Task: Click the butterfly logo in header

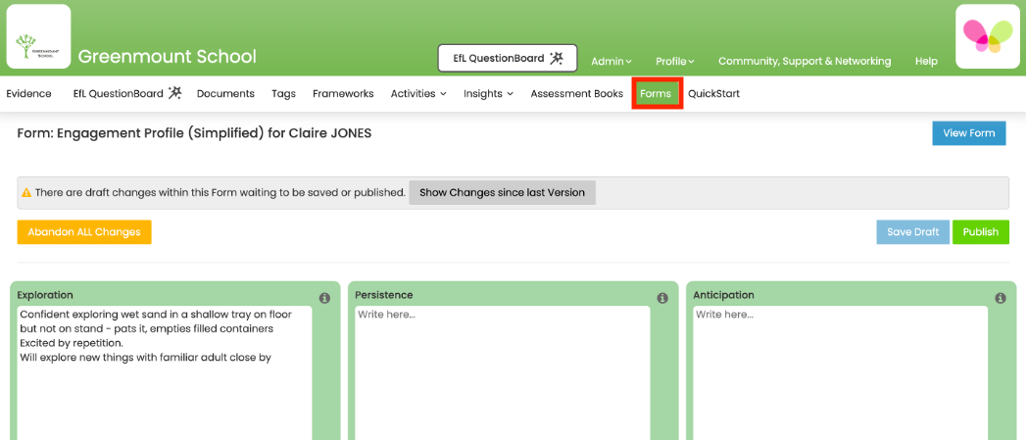Action: pyautogui.click(x=988, y=36)
